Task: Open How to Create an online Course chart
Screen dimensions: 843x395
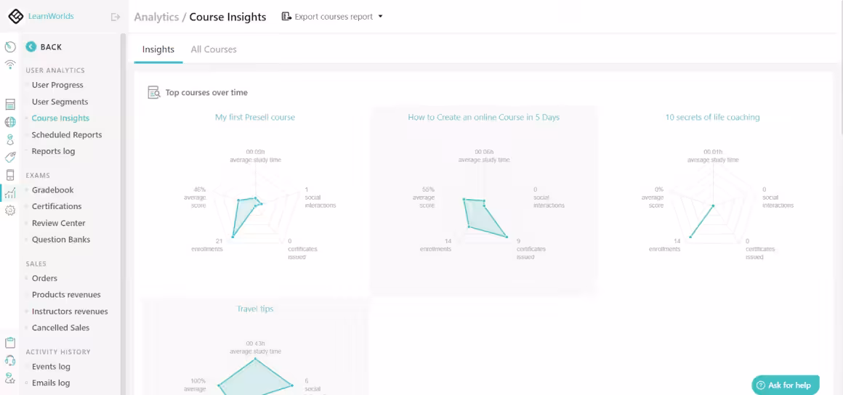Action: [483, 117]
